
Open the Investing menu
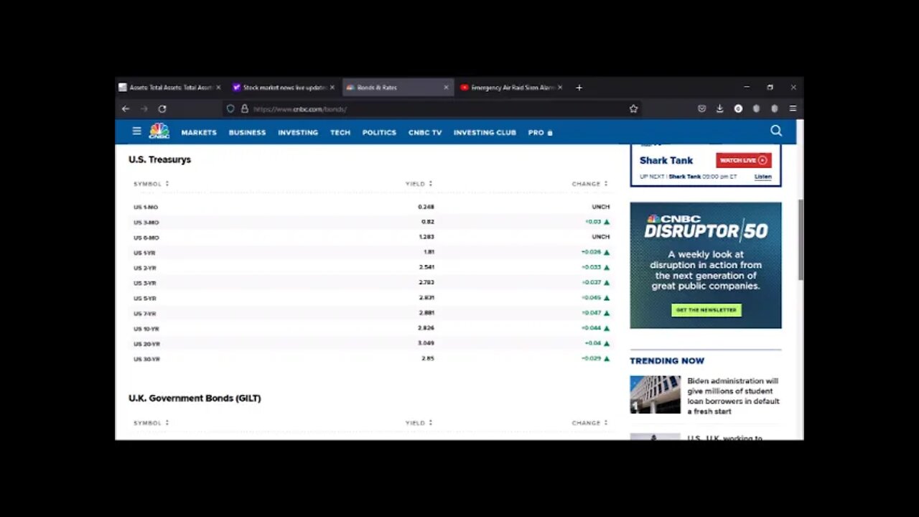pyautogui.click(x=298, y=133)
